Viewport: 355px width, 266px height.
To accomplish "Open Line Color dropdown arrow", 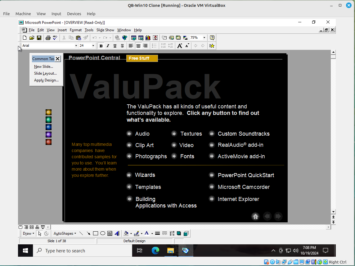I will click(x=142, y=233).
